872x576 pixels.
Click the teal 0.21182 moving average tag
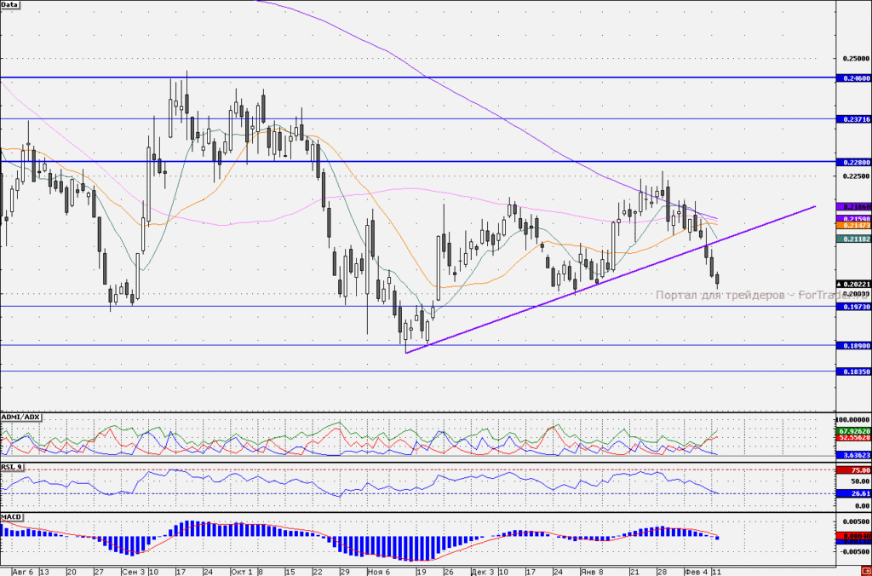coord(853,239)
